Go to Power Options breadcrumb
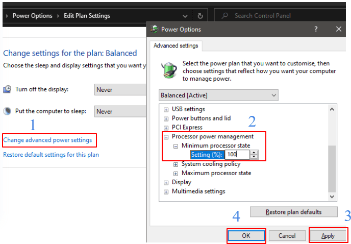The height and width of the screenshot is (244, 351). point(33,16)
